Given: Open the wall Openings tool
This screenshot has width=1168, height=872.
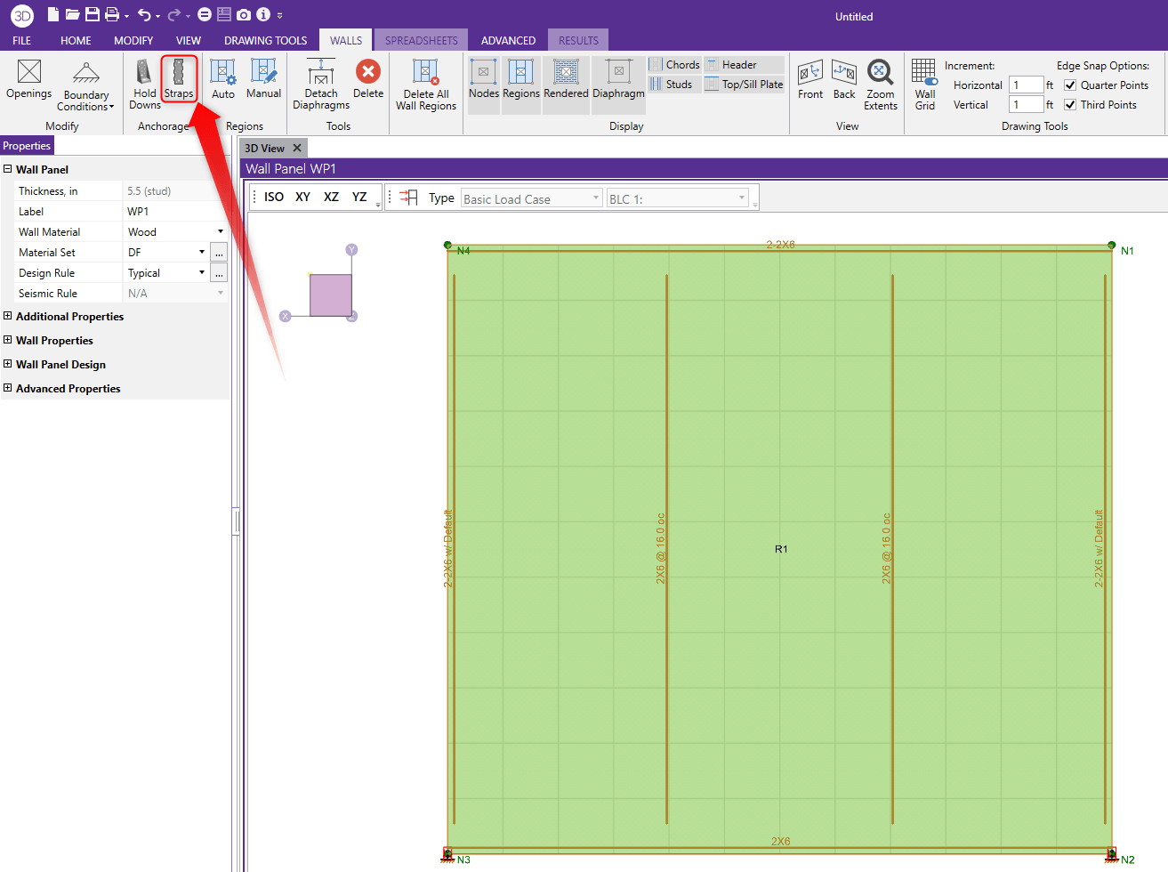Looking at the screenshot, I should pos(29,79).
